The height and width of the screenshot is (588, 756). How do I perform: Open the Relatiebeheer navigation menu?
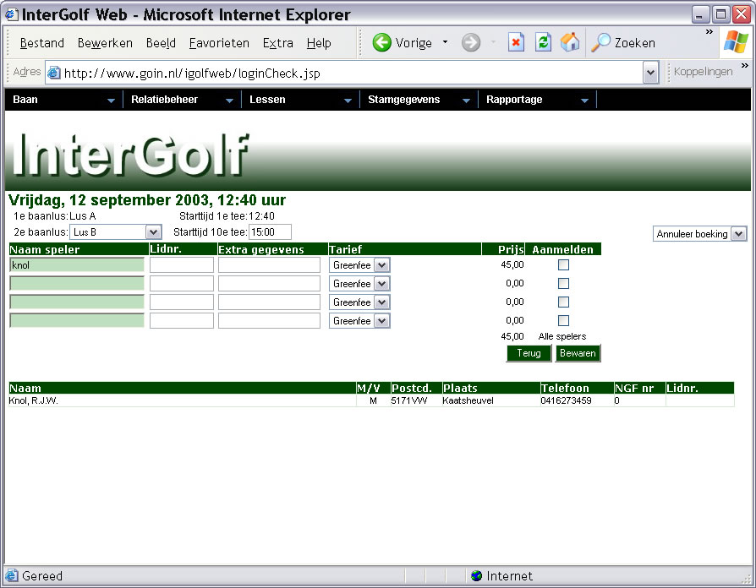click(183, 100)
